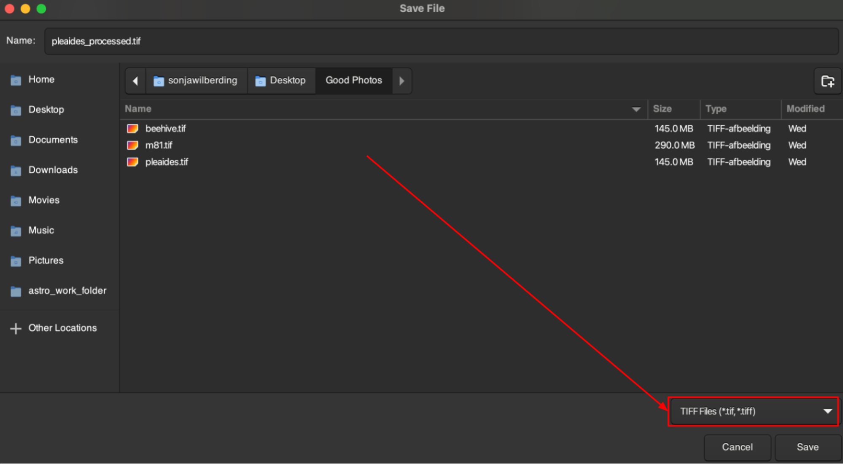Click the Name column sort arrow
Screen dimensions: 843x464
point(636,109)
